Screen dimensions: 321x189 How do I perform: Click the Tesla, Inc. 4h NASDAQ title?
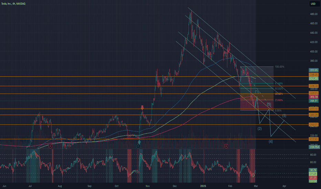[x=13, y=4]
